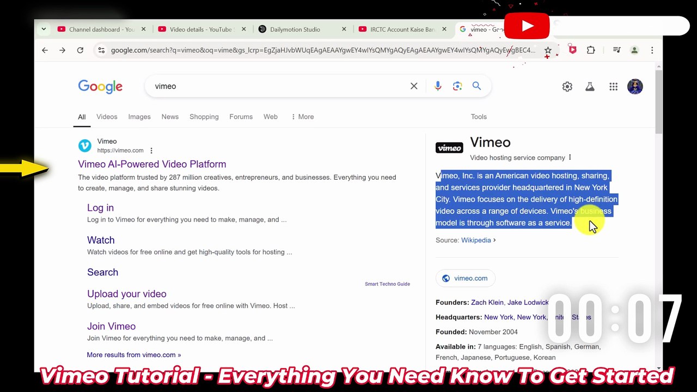Click the vimeo.com website chip
This screenshot has width=697, height=392.
click(x=466, y=278)
